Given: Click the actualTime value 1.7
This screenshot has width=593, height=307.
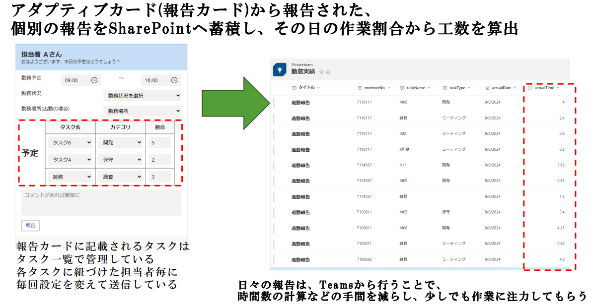Looking at the screenshot, I should pyautogui.click(x=562, y=196).
